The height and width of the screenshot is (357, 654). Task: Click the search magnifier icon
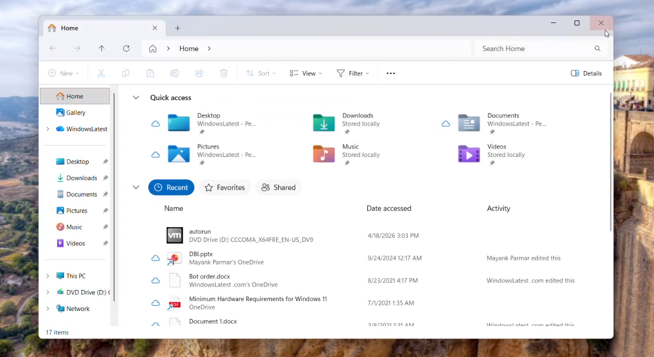coord(597,48)
